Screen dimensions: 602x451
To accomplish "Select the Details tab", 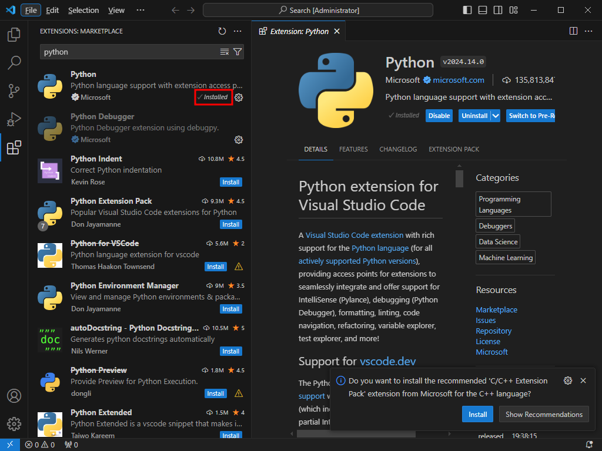I will 316,149.
